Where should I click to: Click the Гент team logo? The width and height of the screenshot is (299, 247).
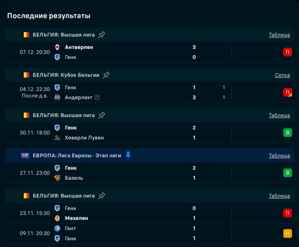(57, 228)
